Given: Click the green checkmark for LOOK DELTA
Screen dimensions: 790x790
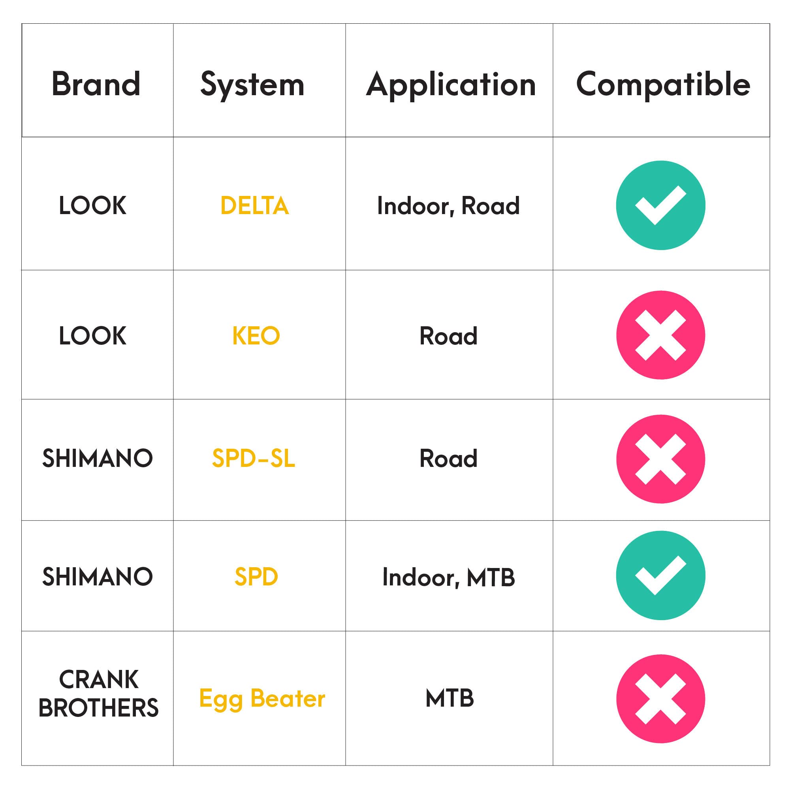Looking at the screenshot, I should click(x=660, y=205).
